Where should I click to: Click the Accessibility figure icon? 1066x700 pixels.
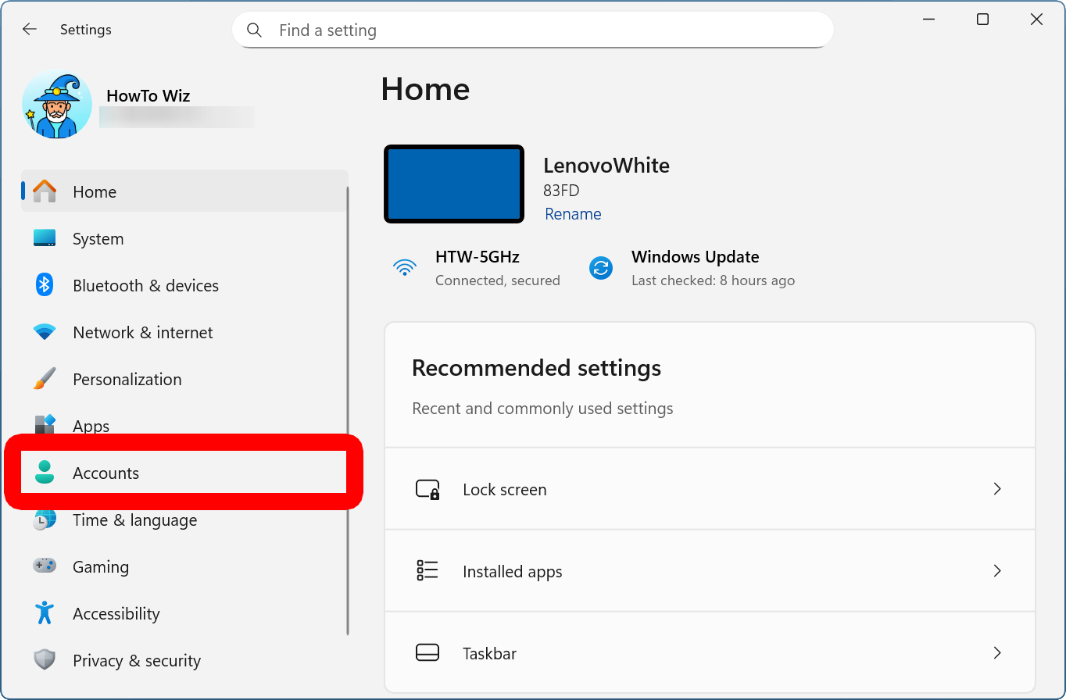(x=45, y=613)
